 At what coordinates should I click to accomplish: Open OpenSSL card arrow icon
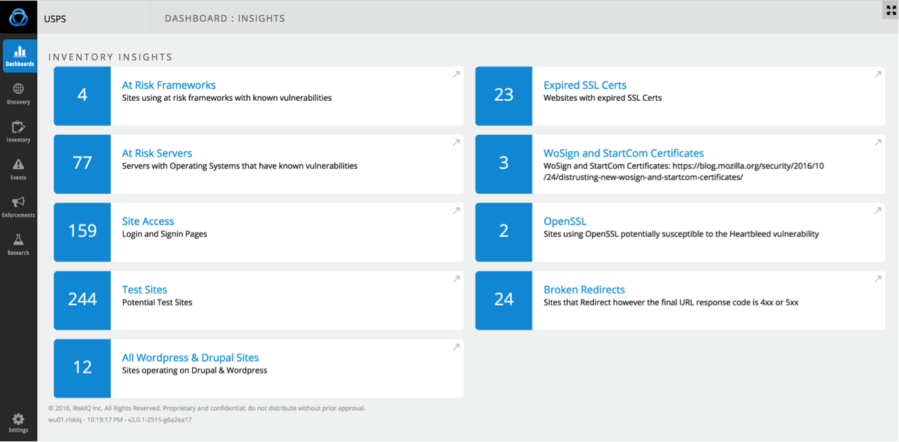(878, 211)
